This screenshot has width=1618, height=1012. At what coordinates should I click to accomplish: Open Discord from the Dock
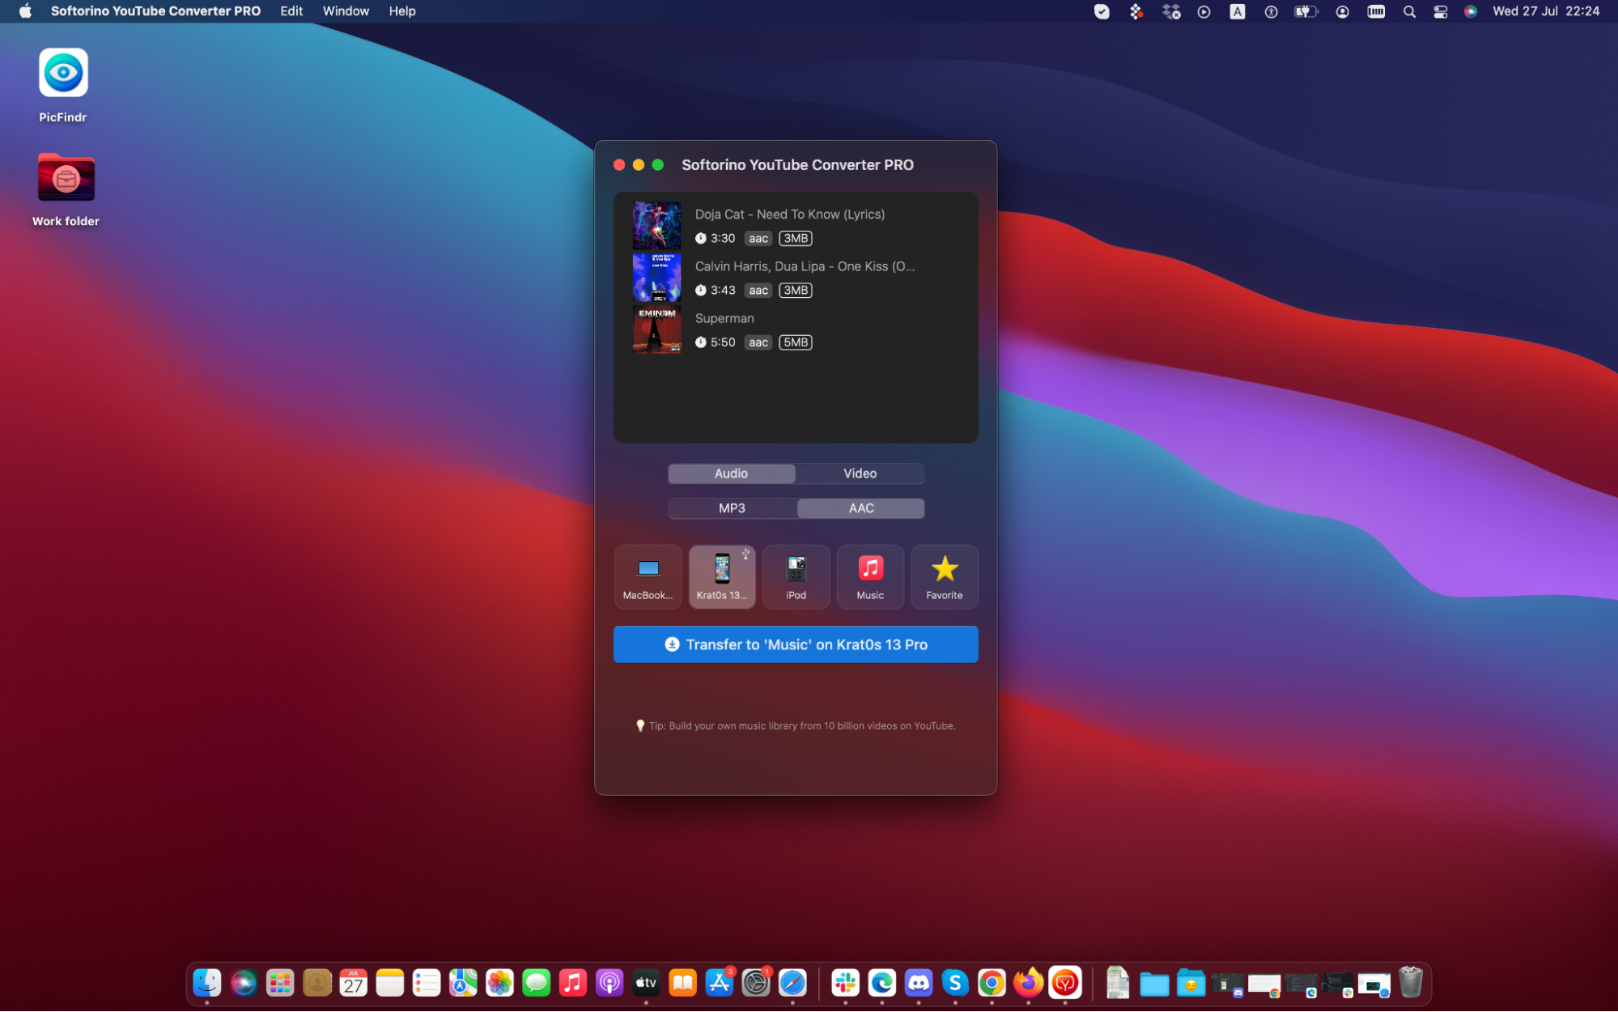918,983
